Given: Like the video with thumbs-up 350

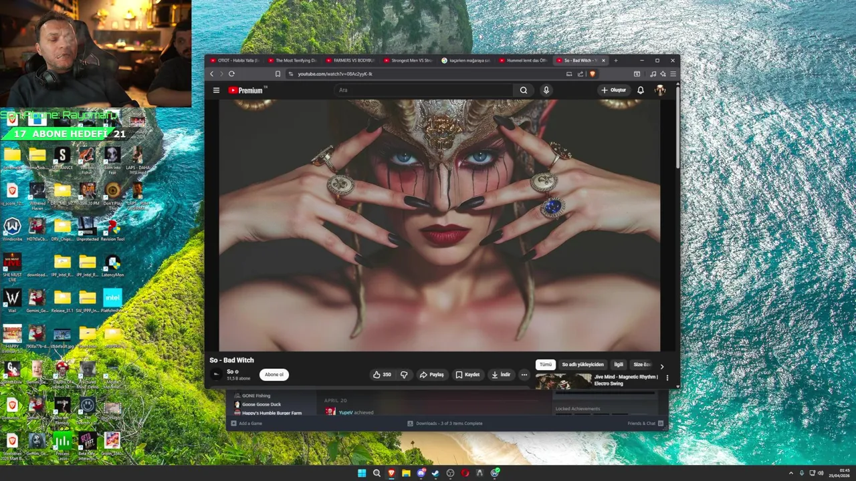Looking at the screenshot, I should pyautogui.click(x=382, y=375).
